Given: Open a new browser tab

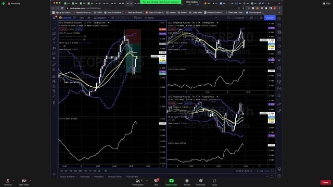Looking at the screenshot, I should [268, 4].
